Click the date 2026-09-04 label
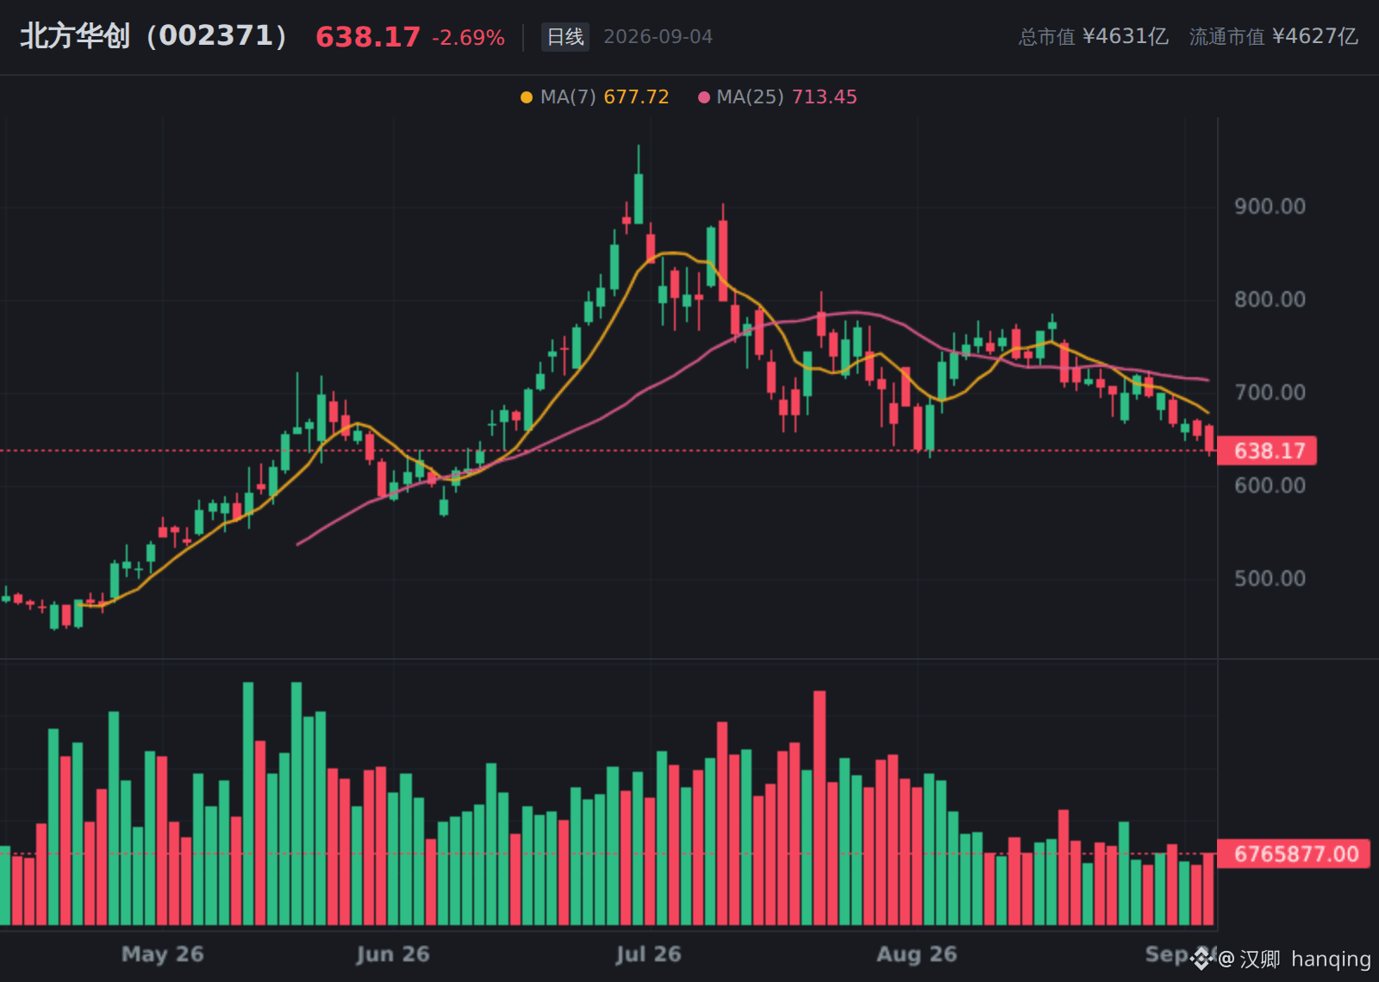 click(x=658, y=37)
